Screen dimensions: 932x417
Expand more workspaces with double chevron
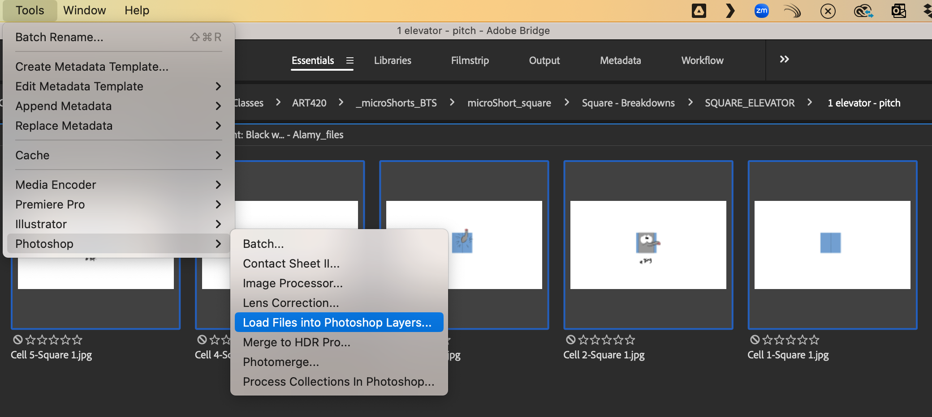[784, 60]
